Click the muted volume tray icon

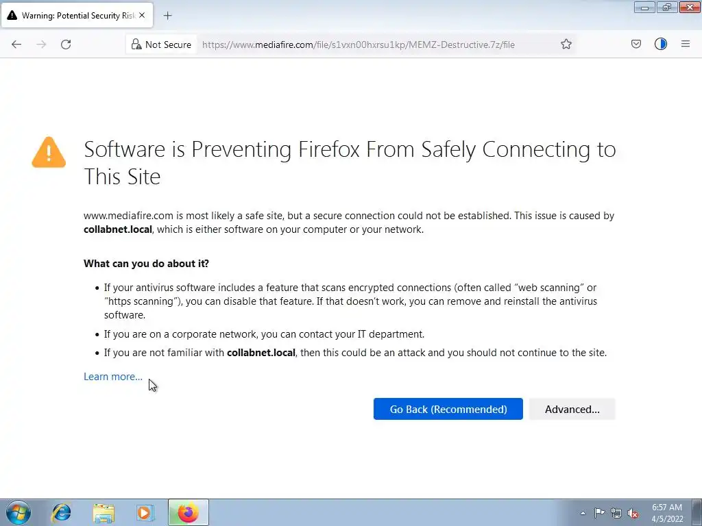click(x=633, y=513)
